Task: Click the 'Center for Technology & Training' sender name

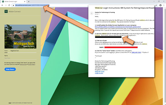Action: click(105, 12)
